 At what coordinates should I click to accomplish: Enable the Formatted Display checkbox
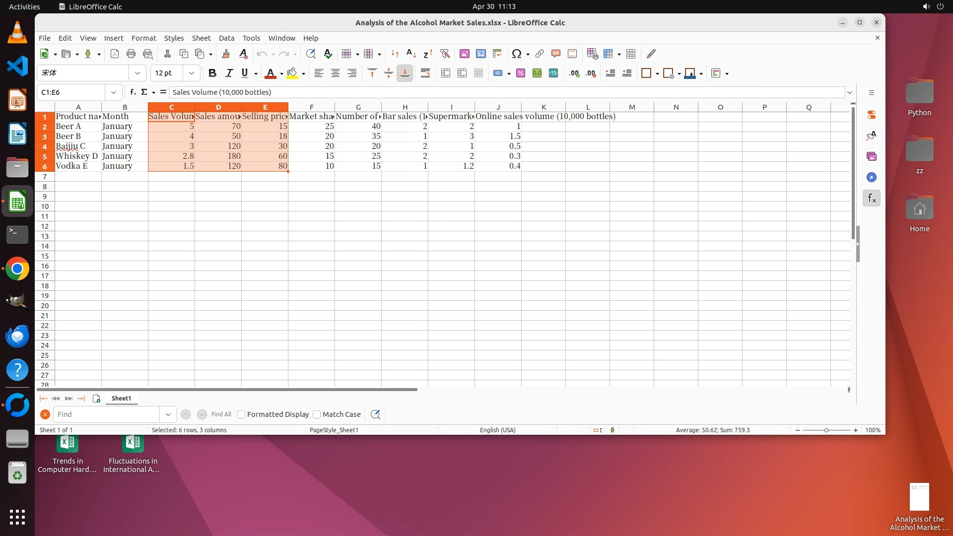(242, 414)
